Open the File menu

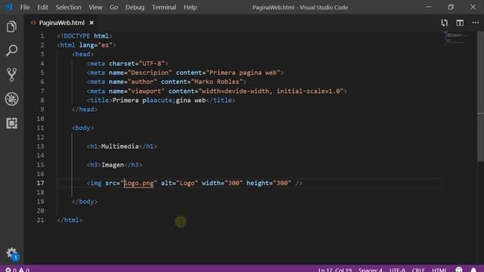pyautogui.click(x=25, y=7)
